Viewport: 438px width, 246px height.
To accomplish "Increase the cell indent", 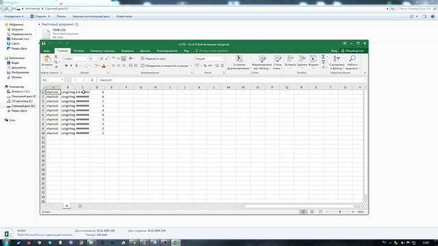I will click(136, 66).
